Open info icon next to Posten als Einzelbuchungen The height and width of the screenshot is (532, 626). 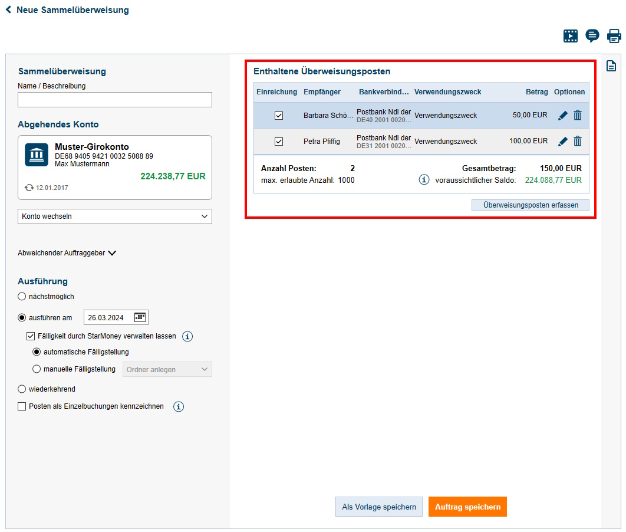179,406
